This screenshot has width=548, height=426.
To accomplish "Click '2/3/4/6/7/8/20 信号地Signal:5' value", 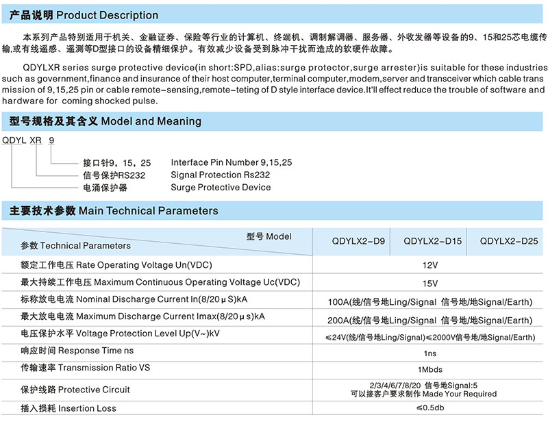I will tap(423, 386).
